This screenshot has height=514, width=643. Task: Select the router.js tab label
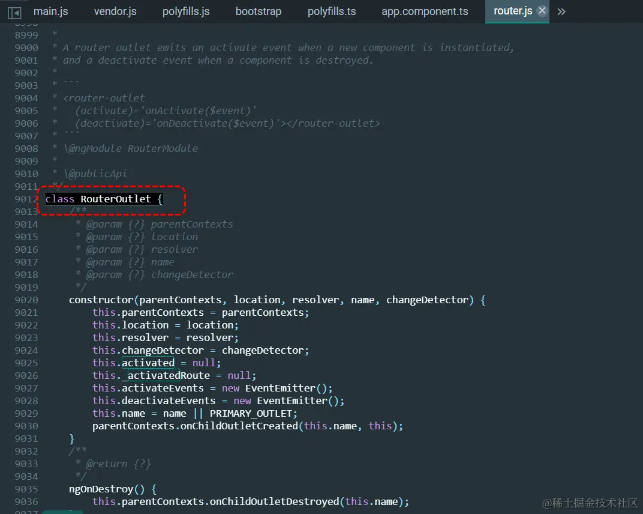pos(513,11)
